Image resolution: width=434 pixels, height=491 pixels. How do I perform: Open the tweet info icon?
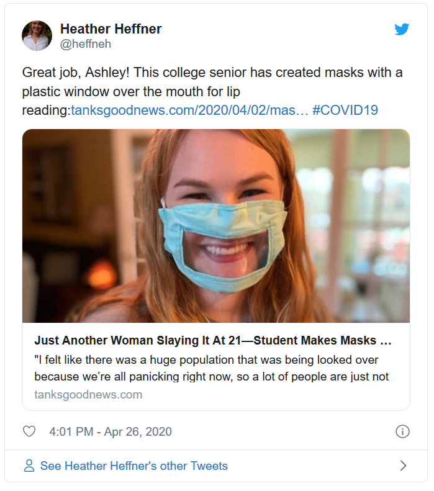point(402,431)
